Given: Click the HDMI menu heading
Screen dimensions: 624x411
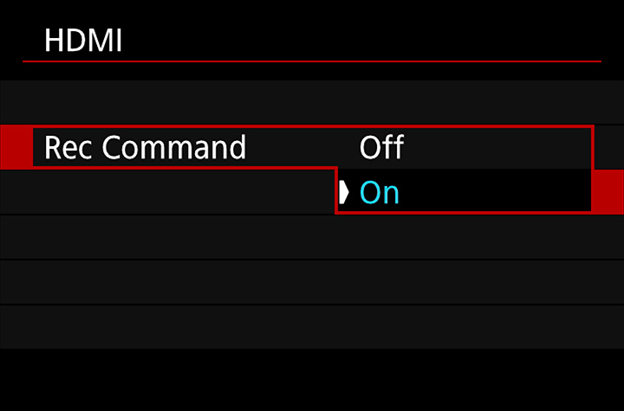Looking at the screenshot, I should (83, 41).
